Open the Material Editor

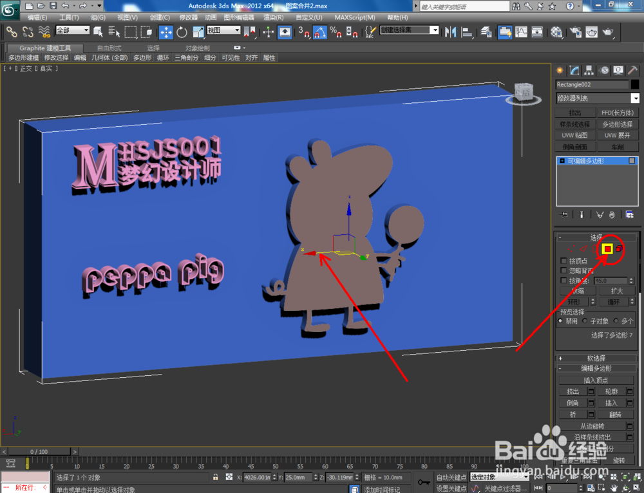click(x=556, y=32)
